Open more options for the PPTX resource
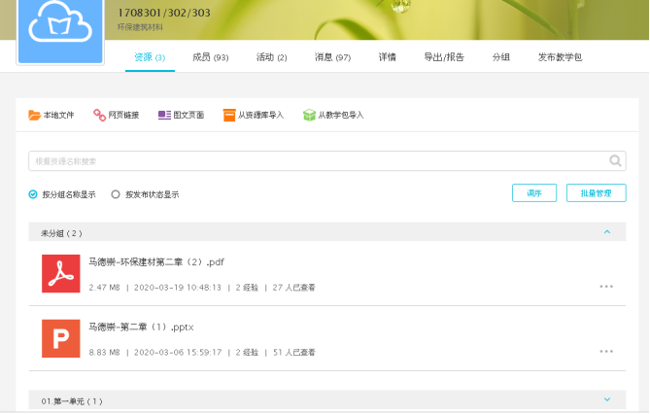This screenshot has height=414, width=650. [x=606, y=351]
